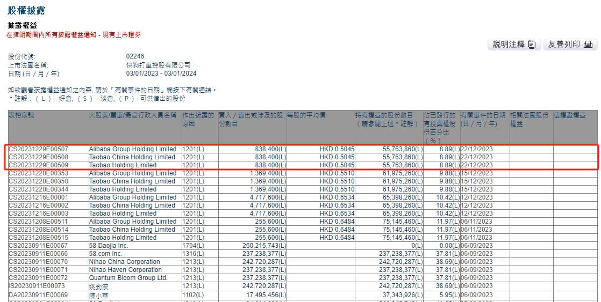Viewport: 601px width, 302px height.
Task: Click the notes icon on the 說明注釋 button
Action: [x=532, y=45]
